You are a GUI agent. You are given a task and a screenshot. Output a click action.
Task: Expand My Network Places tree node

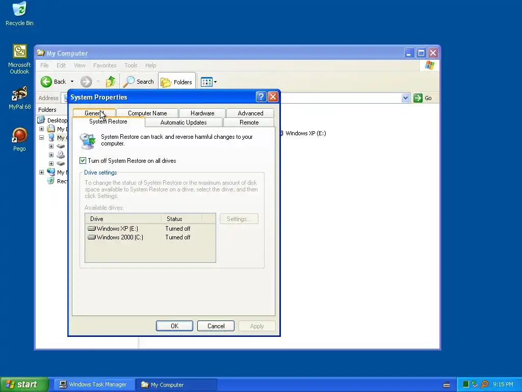click(x=42, y=173)
